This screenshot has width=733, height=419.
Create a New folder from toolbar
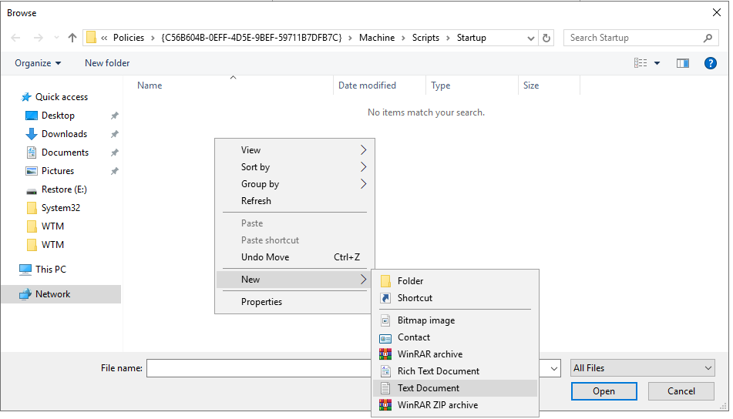[x=107, y=63]
